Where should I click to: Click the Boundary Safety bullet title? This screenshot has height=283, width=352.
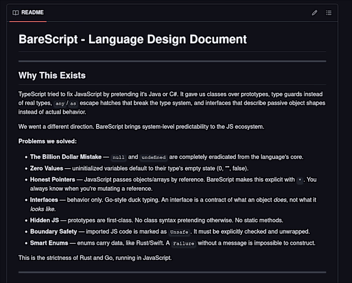53,231
